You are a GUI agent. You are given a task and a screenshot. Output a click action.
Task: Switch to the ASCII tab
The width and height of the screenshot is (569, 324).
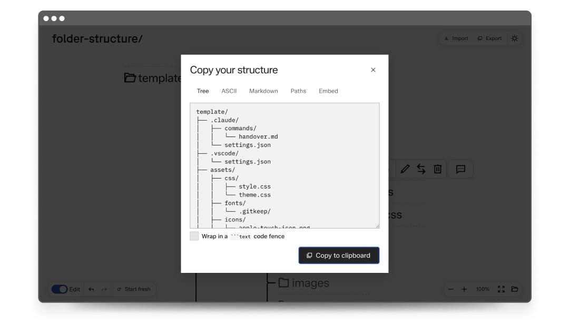tap(229, 91)
